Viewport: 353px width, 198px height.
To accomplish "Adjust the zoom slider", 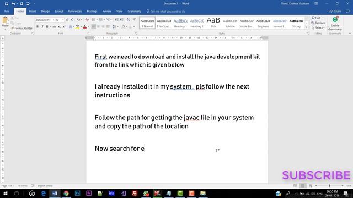I will tap(329, 186).
